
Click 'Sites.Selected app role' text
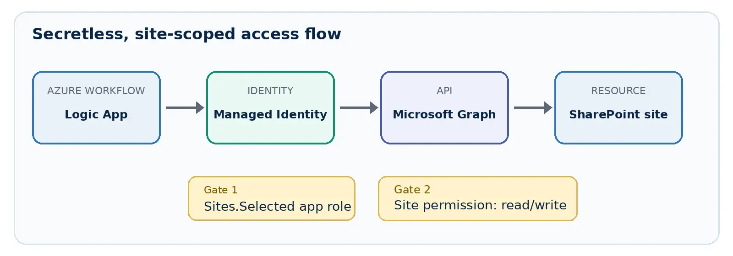click(x=278, y=206)
